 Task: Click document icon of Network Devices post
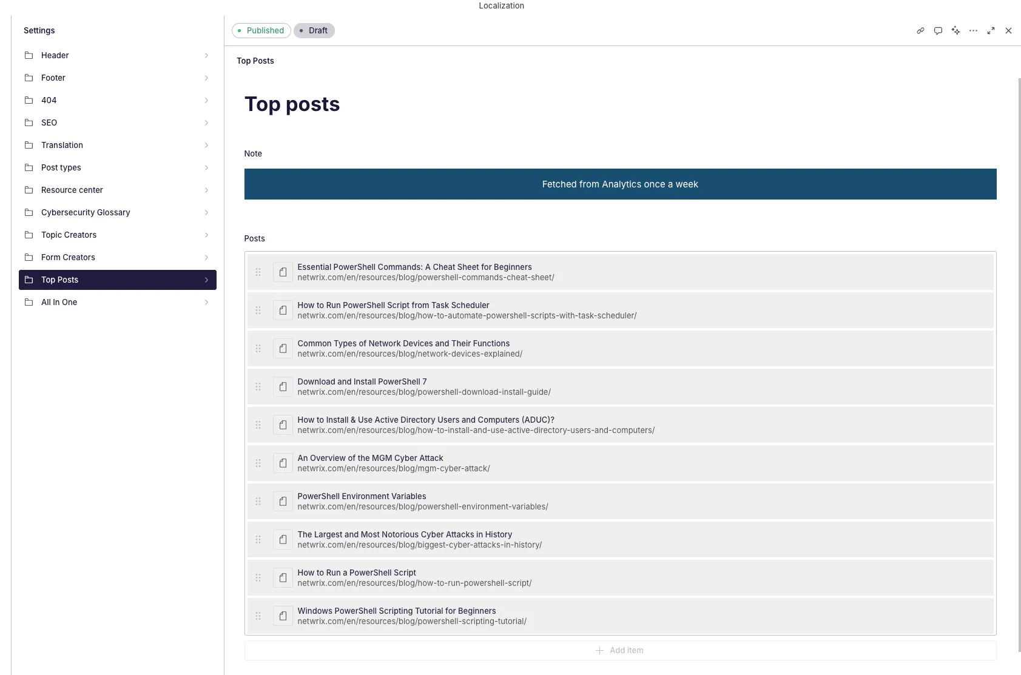(x=283, y=349)
